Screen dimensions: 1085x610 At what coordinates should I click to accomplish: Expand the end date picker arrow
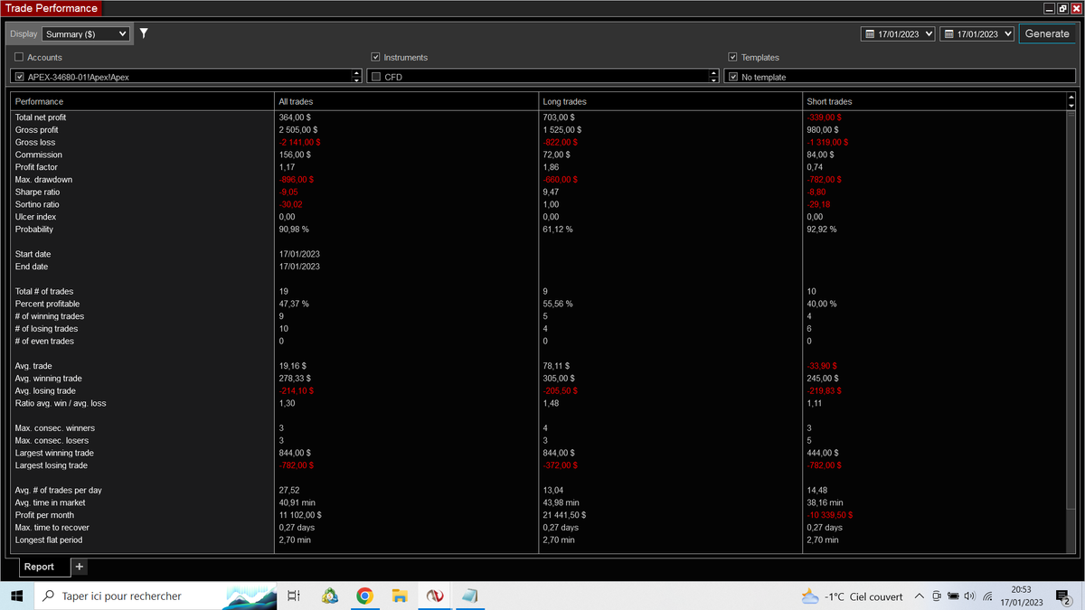coord(1007,34)
